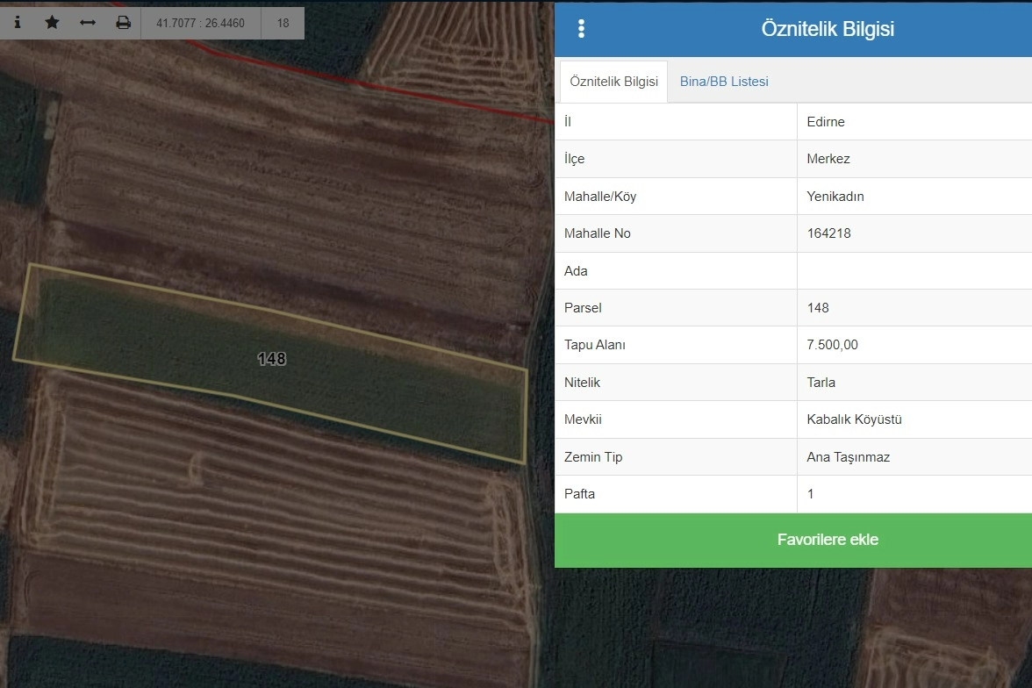Open favorites with the star icon
This screenshot has height=688, width=1032.
(52, 23)
